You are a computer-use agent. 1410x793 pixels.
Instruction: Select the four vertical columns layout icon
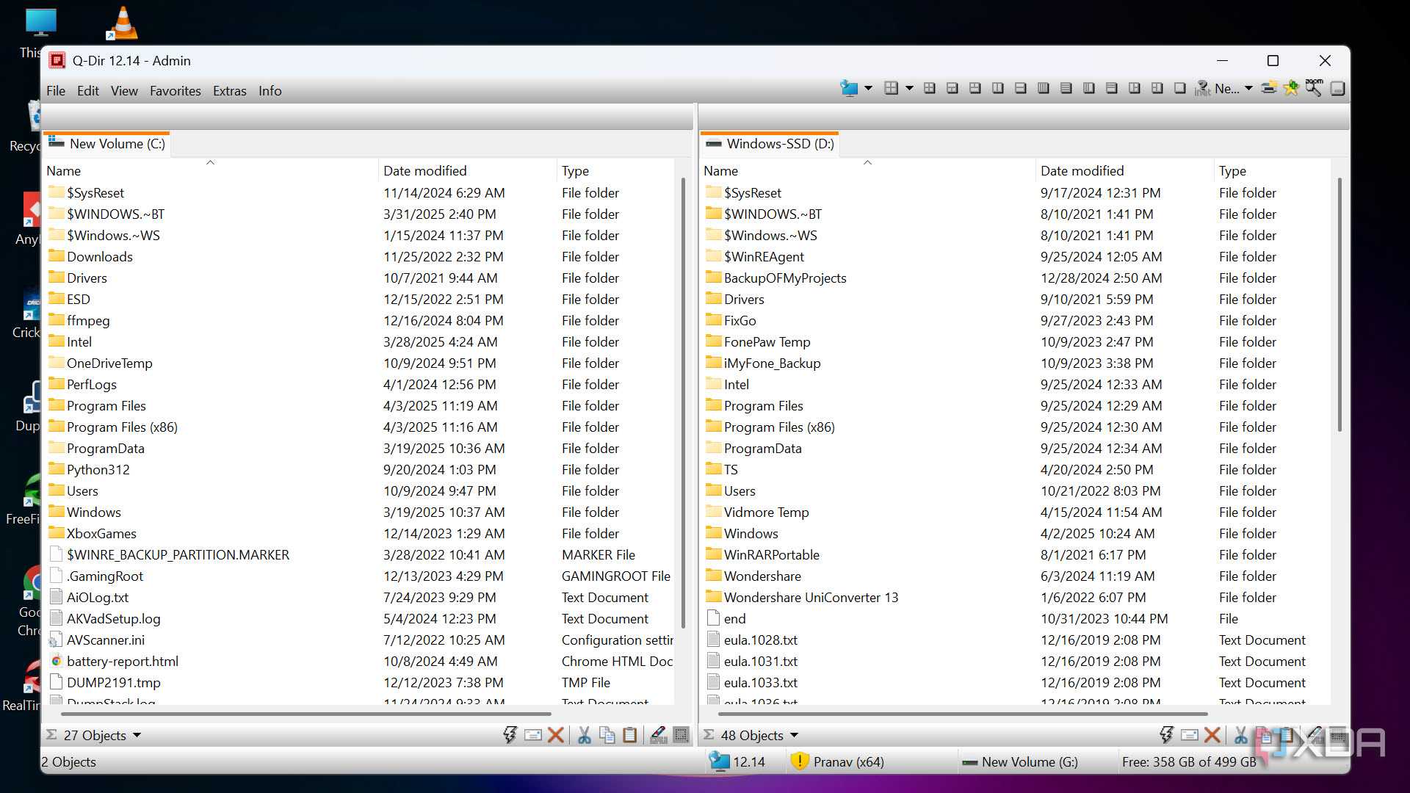coord(1043,88)
